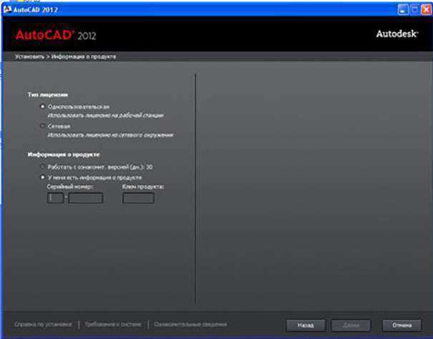433x339 pixels.
Task: Click the Назад button
Action: click(x=306, y=325)
